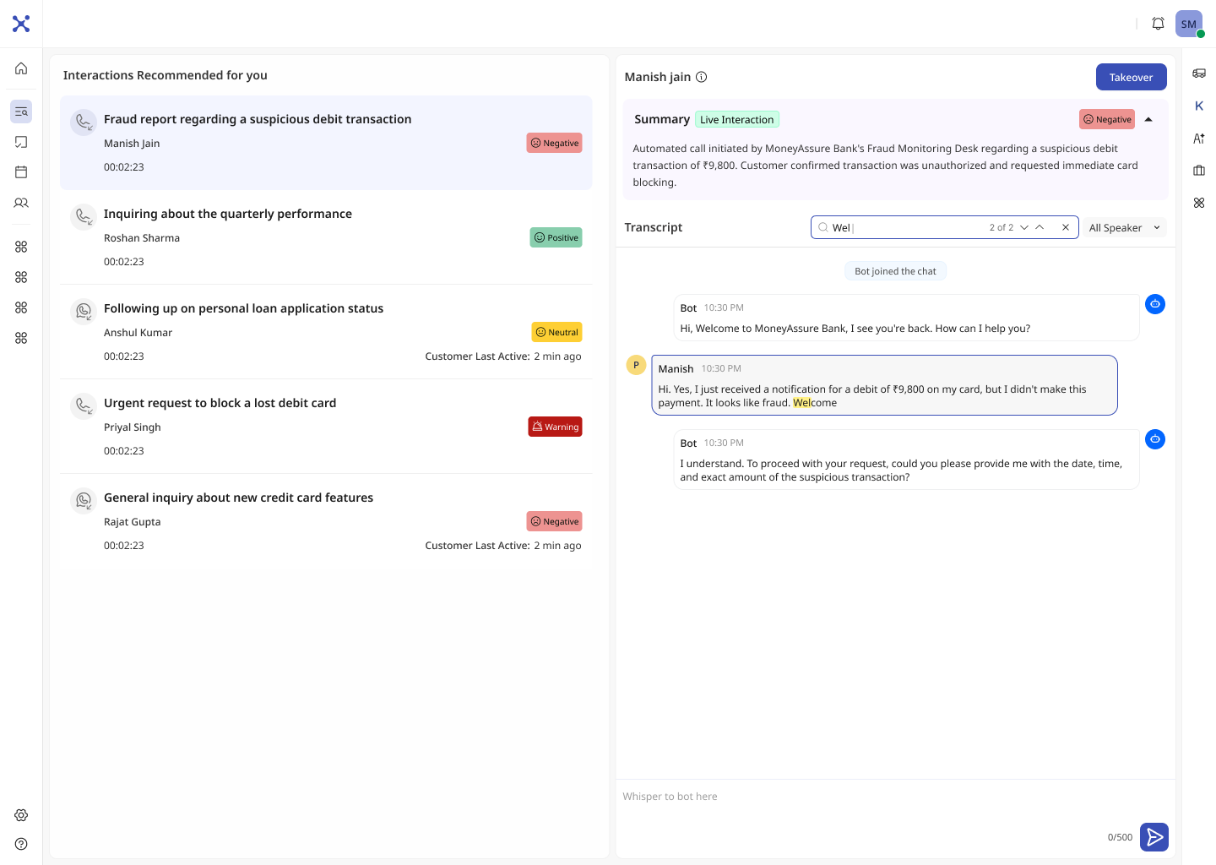Collapse the Summary section
Image resolution: width=1216 pixels, height=865 pixels.
click(1148, 119)
